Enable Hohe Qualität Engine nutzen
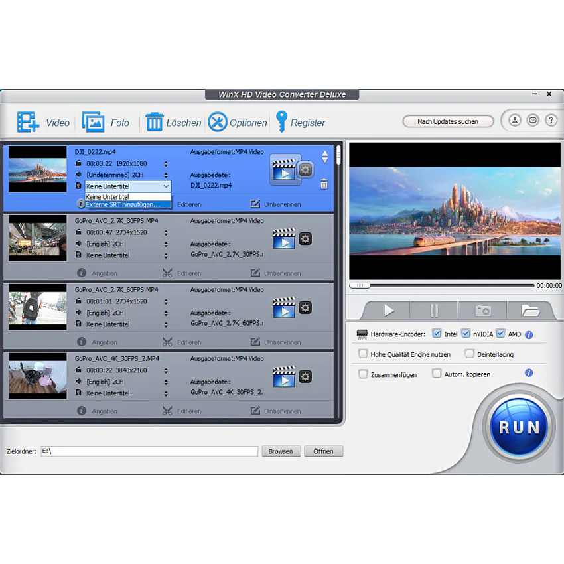Viewport: 564px width, 564px height. [x=363, y=354]
